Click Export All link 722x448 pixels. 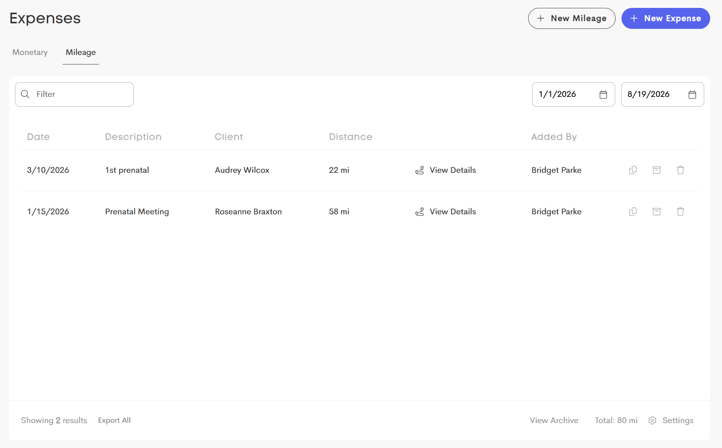[114, 420]
